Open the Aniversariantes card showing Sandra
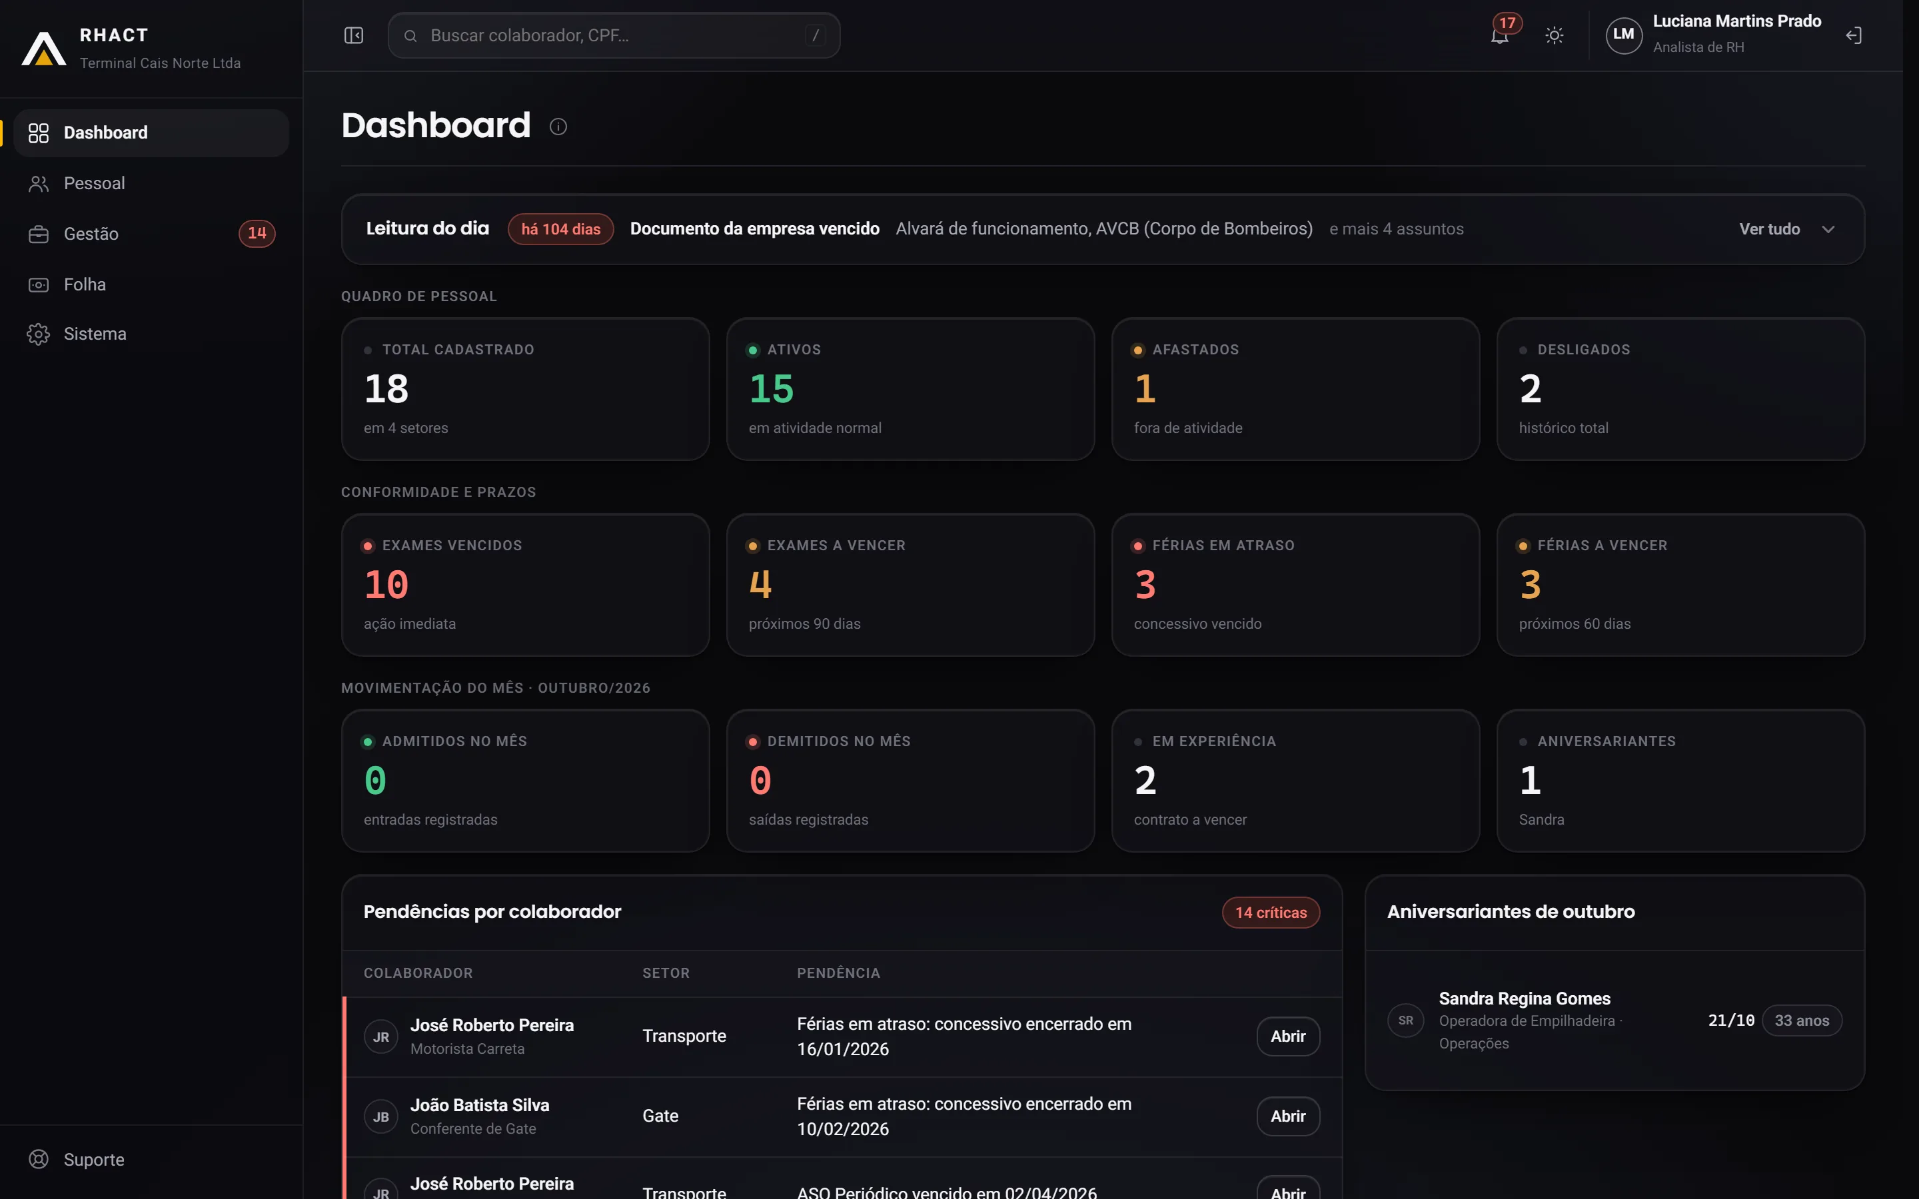 pos(1680,781)
